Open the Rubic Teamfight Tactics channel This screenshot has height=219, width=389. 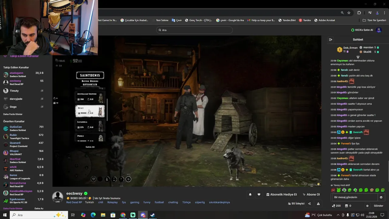(23, 137)
